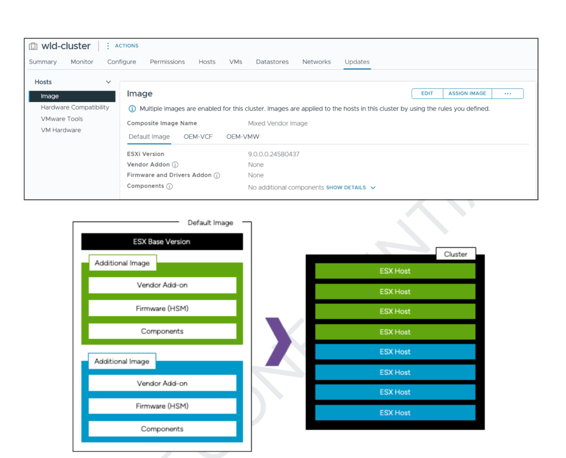
Task: Click the info icon beside Components
Action: click(x=169, y=186)
